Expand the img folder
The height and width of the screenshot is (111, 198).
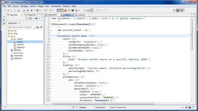tap(9, 34)
